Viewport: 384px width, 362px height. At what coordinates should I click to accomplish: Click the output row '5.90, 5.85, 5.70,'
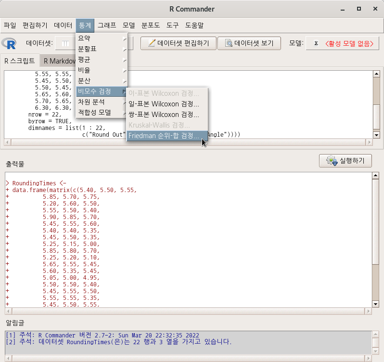point(71,217)
